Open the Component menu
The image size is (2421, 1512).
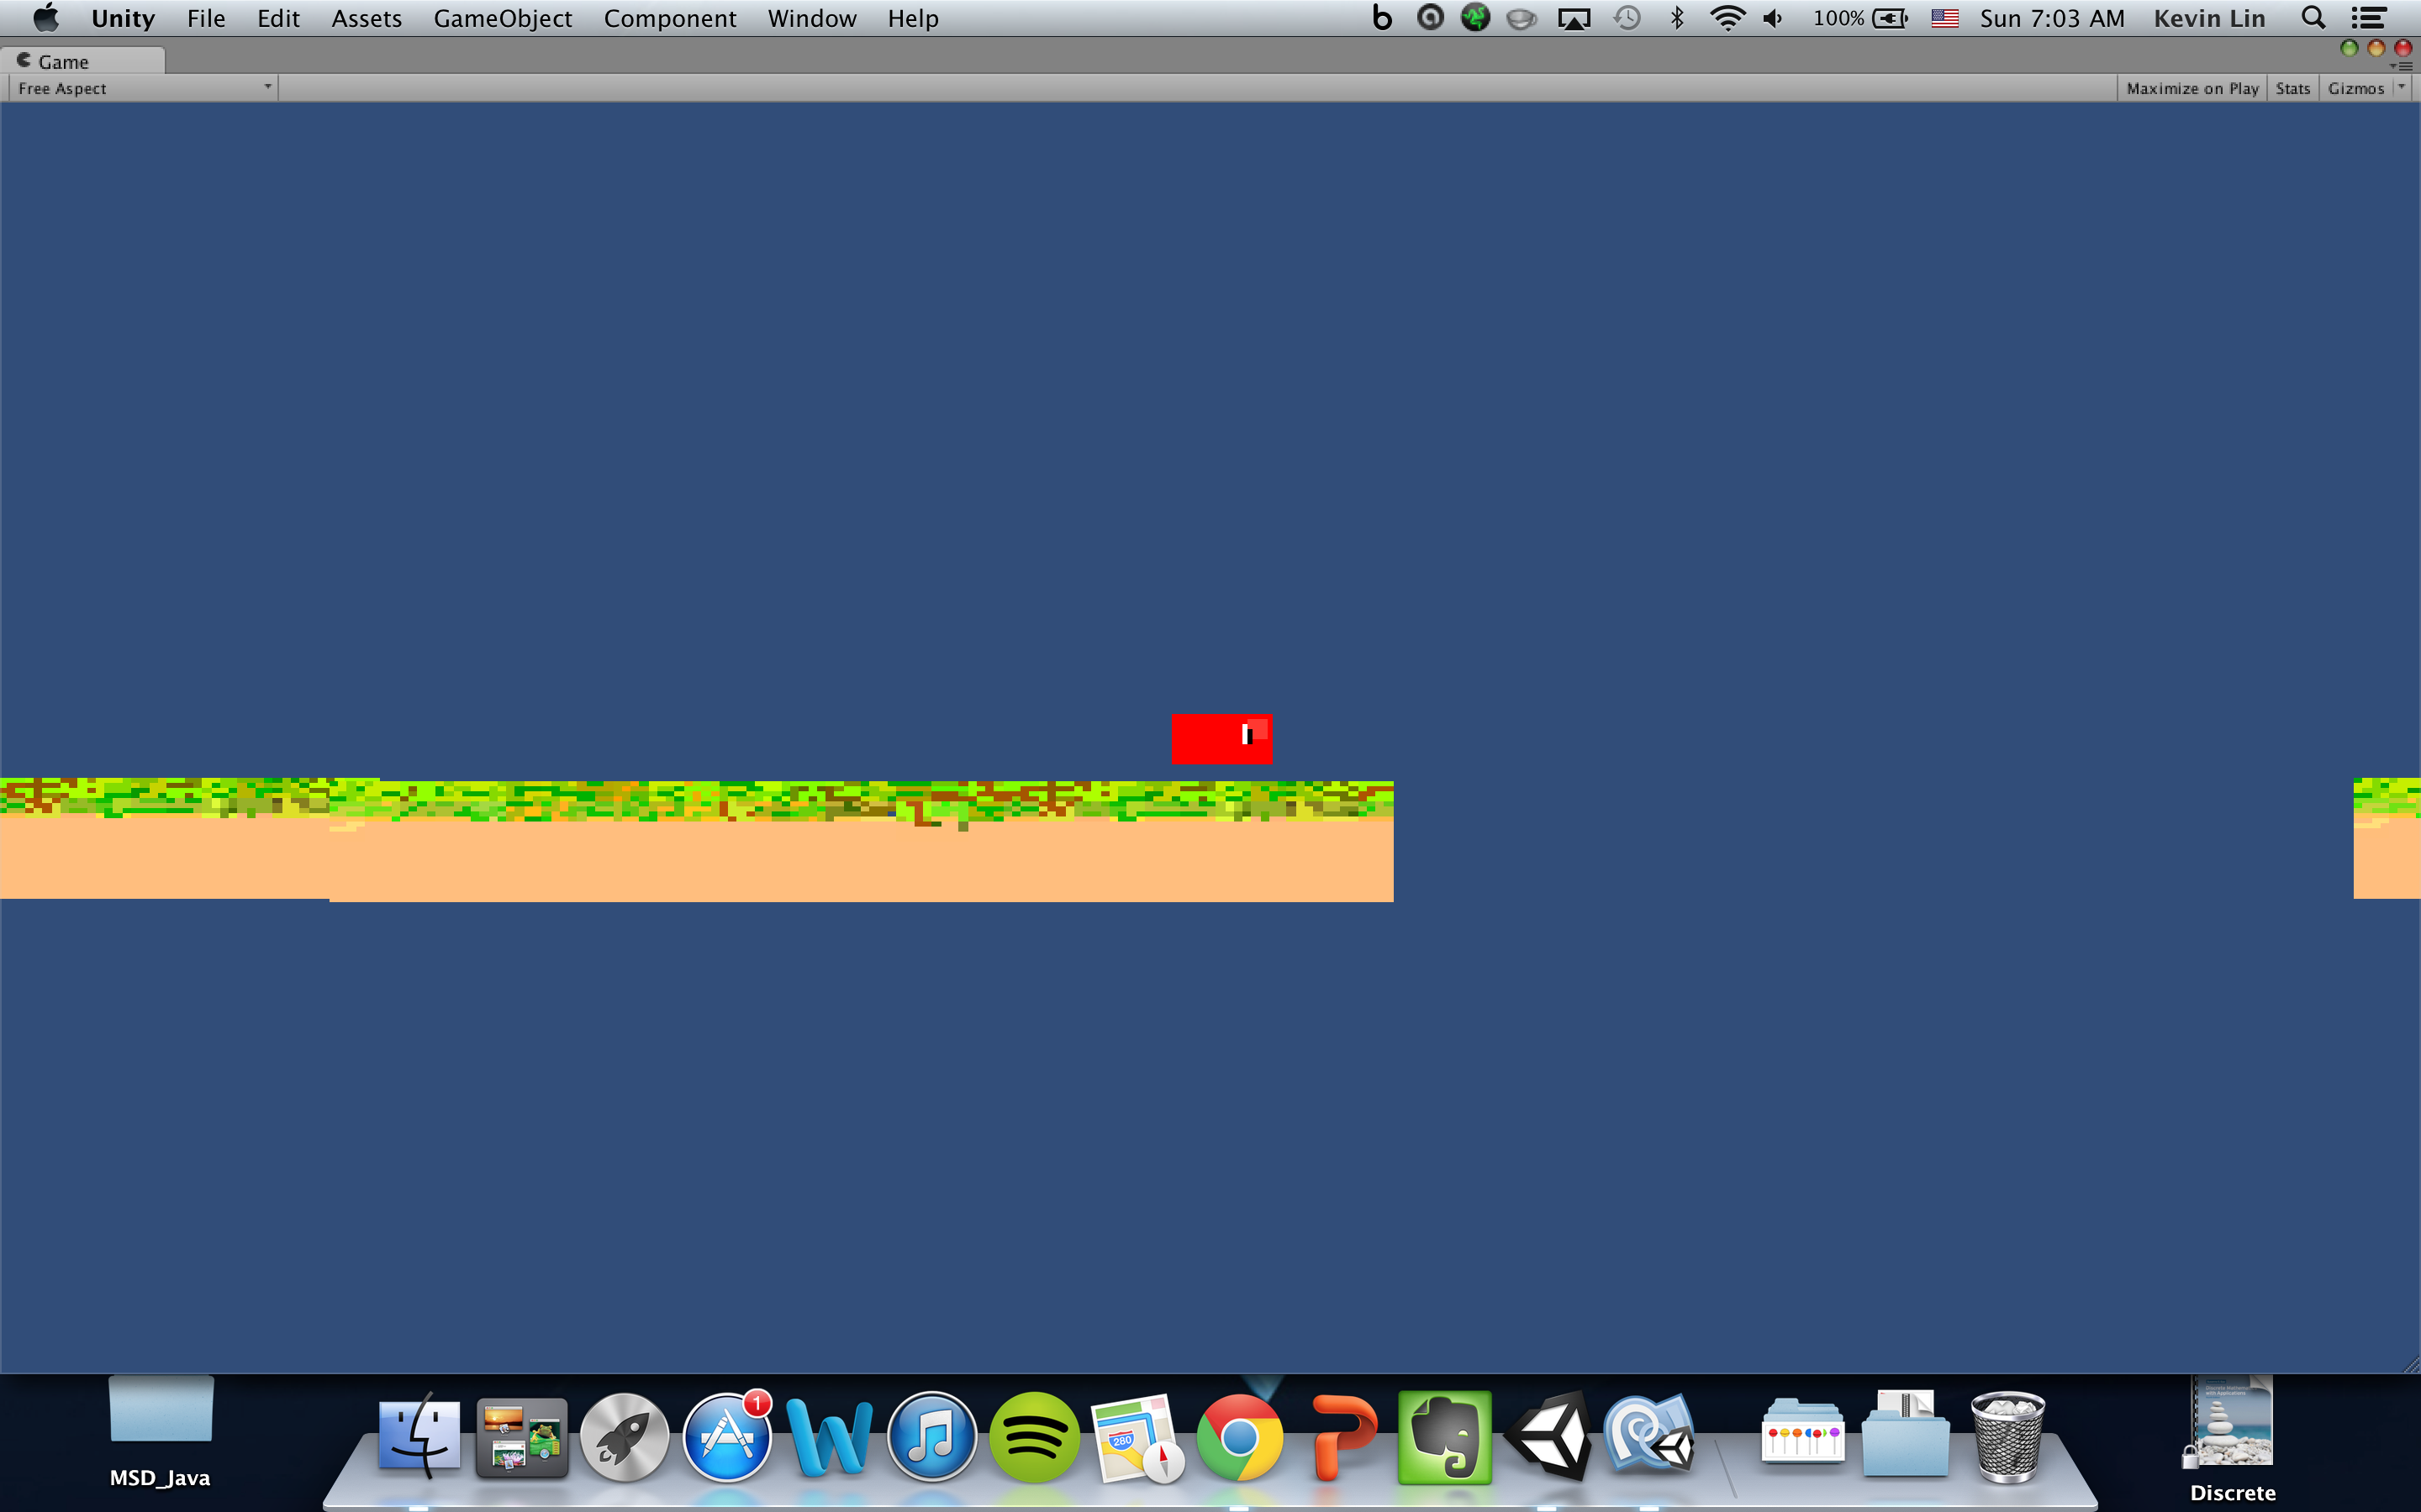pyautogui.click(x=669, y=18)
